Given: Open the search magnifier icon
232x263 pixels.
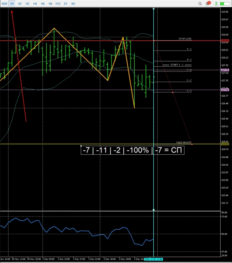Looking at the screenshot, I should (200, 4).
